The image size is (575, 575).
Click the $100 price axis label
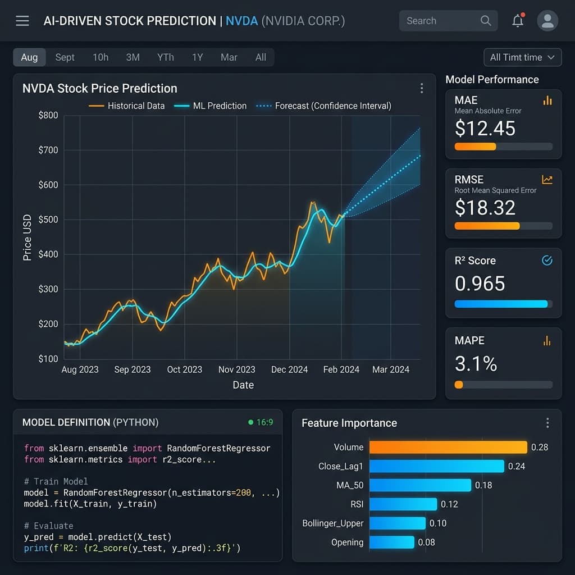[x=48, y=359]
